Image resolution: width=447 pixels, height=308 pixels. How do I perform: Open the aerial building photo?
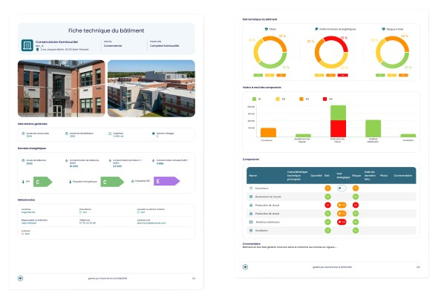151,88
